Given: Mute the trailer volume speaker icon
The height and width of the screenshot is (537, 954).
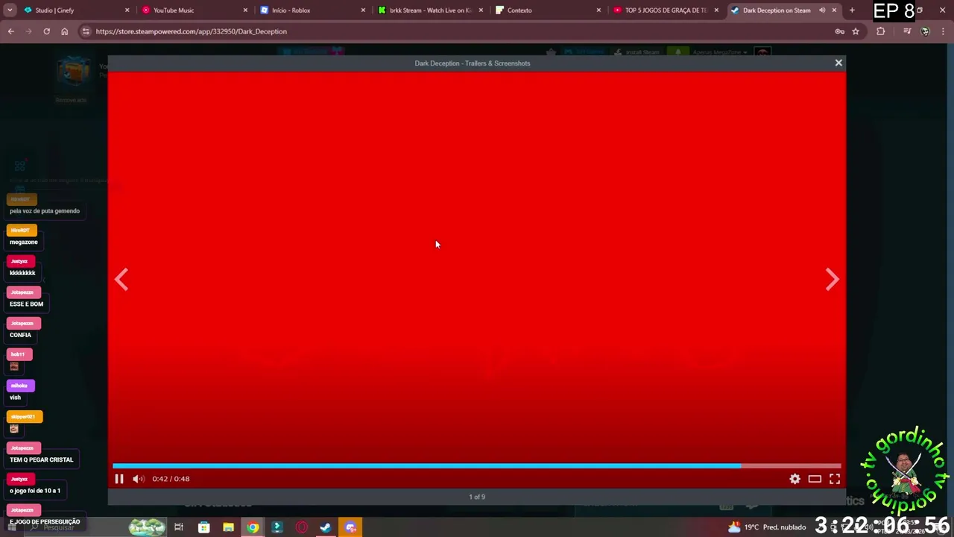Looking at the screenshot, I should [x=138, y=479].
